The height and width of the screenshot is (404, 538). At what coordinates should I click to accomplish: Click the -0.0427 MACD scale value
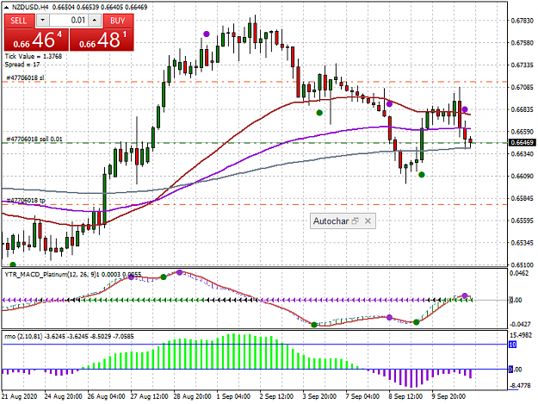(x=520, y=324)
